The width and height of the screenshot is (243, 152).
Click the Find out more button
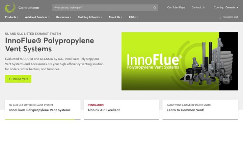(18, 79)
